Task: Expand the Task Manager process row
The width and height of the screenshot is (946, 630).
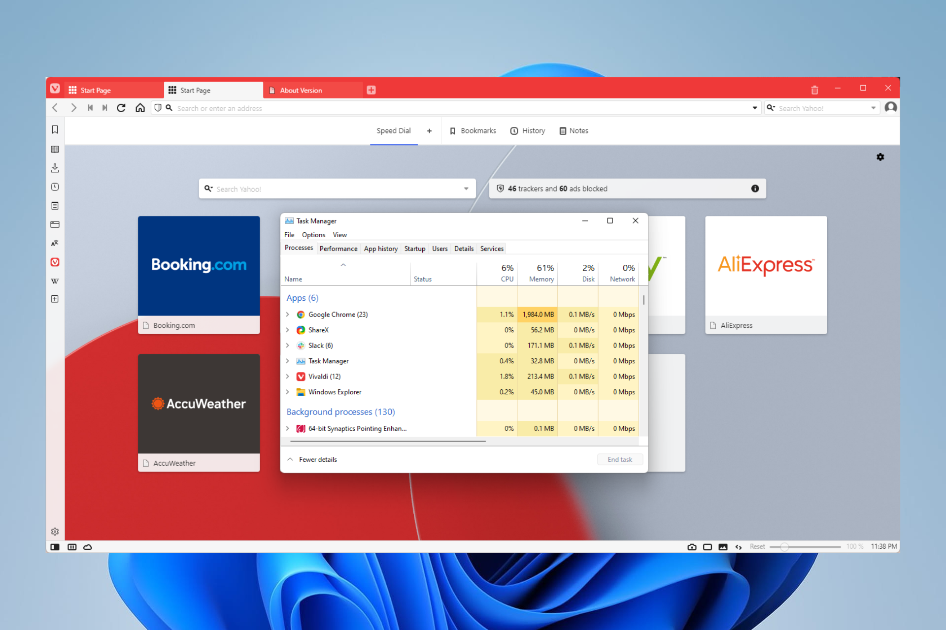Action: (287, 361)
